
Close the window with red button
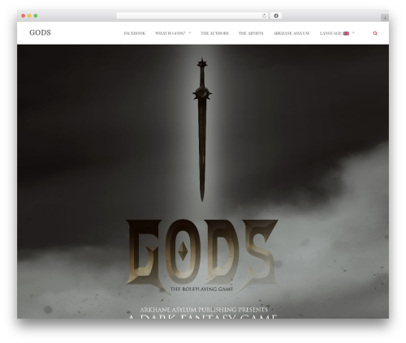pos(24,16)
